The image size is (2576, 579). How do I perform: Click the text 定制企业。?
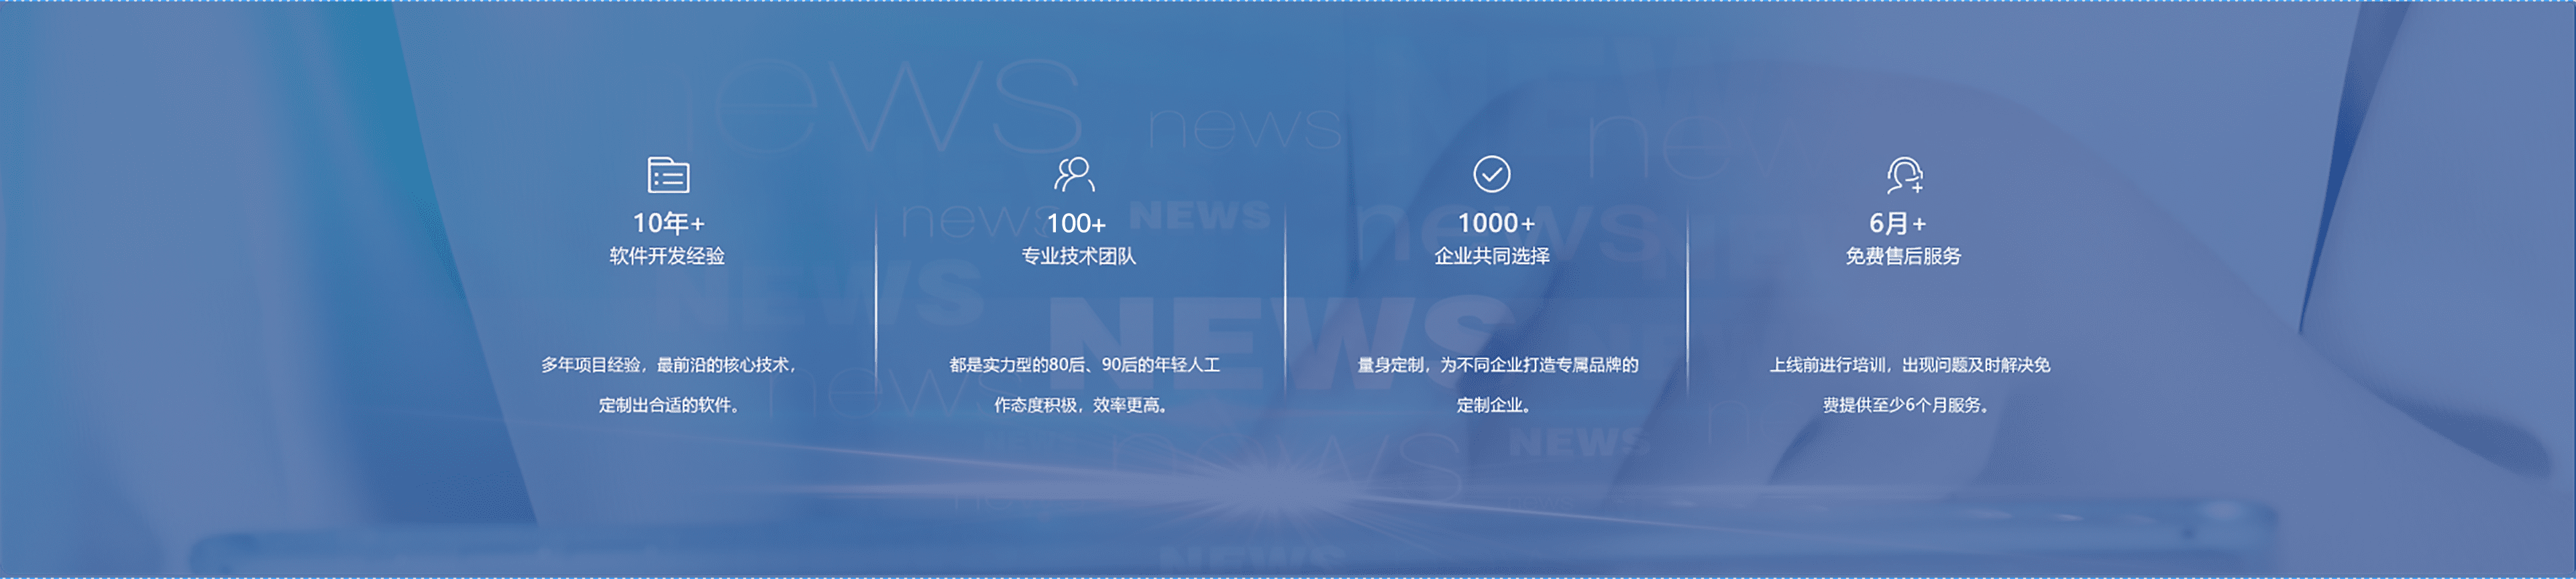point(1494,405)
